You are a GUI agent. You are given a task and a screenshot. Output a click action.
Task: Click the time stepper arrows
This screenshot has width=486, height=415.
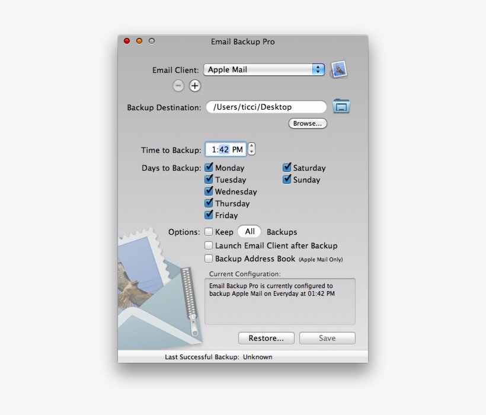(x=252, y=149)
